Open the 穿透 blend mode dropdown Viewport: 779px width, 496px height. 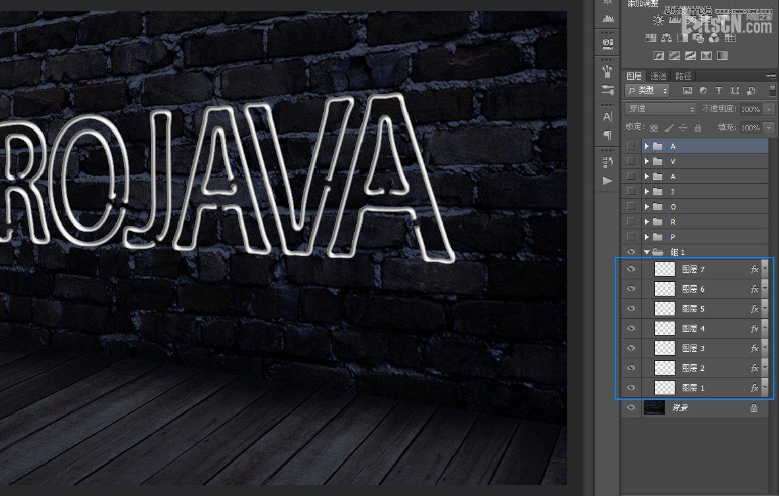pos(661,109)
